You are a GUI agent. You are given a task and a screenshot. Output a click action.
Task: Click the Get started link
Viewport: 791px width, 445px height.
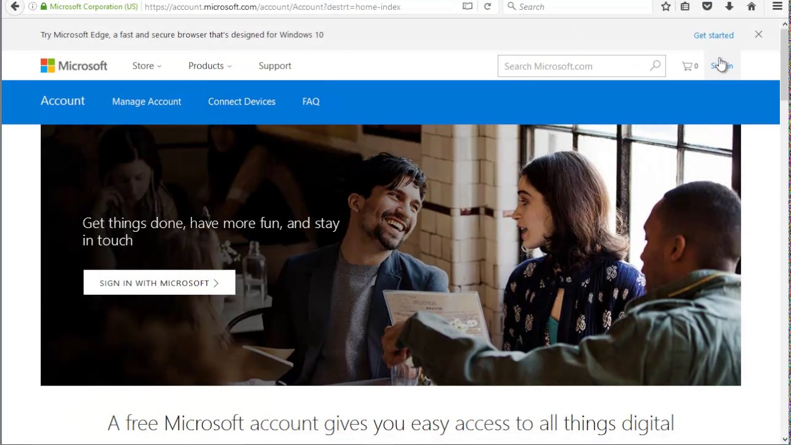pos(714,35)
